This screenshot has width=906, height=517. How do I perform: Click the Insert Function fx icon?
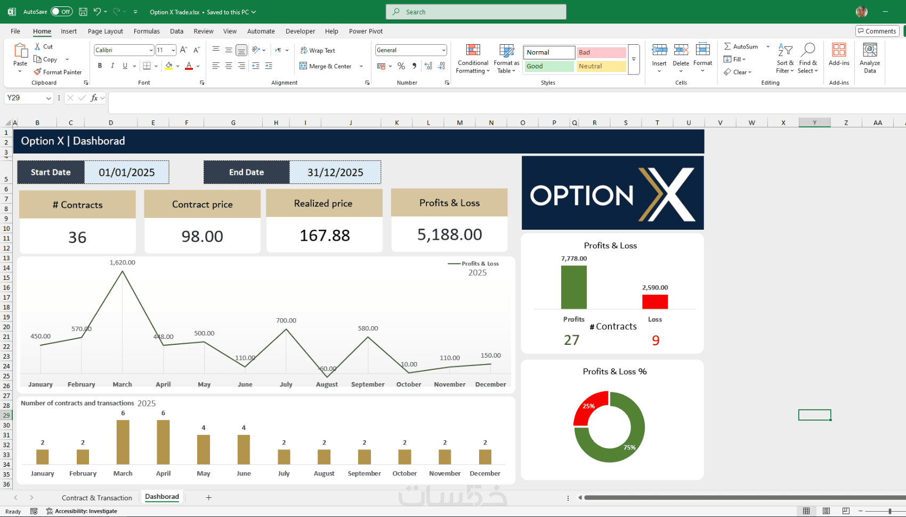tap(94, 98)
